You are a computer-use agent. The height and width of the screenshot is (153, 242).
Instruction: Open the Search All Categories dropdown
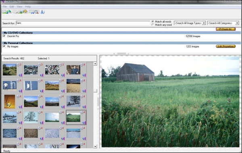[237, 23]
